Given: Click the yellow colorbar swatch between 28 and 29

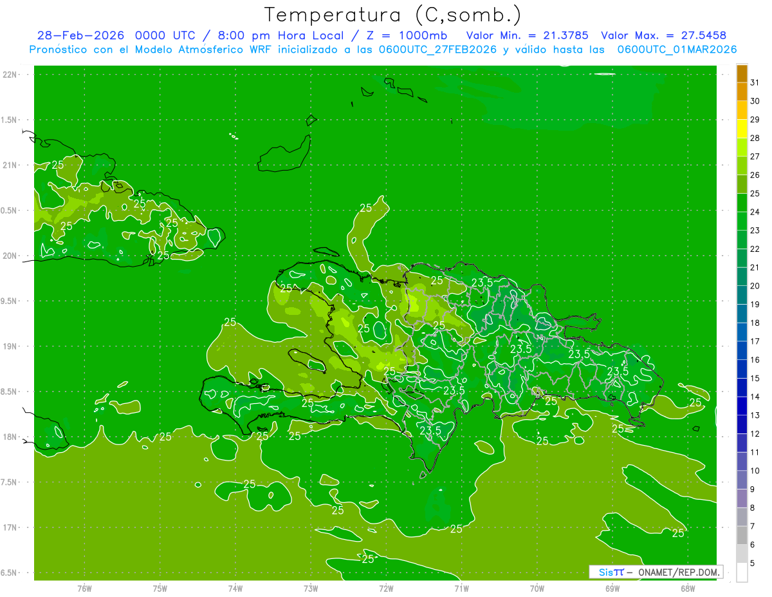Looking at the screenshot, I should pyautogui.click(x=742, y=129).
